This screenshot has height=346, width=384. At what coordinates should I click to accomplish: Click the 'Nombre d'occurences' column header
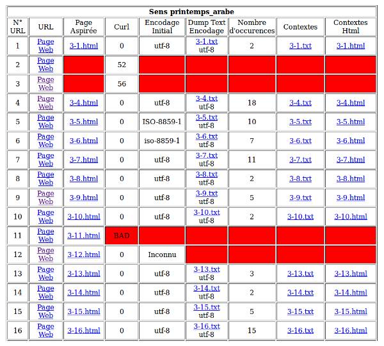tap(252, 27)
